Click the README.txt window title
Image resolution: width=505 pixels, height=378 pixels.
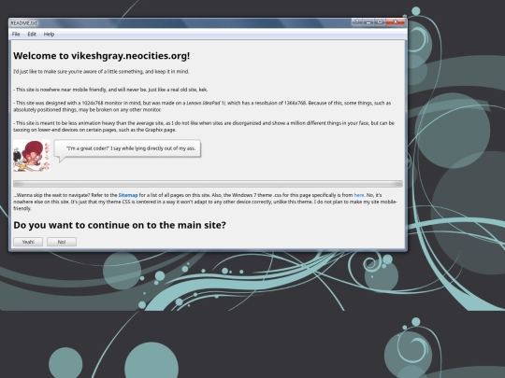24,23
